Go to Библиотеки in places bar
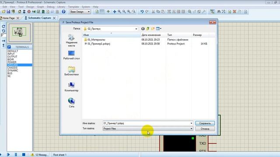The height and width of the screenshot is (157, 280). [71, 71]
